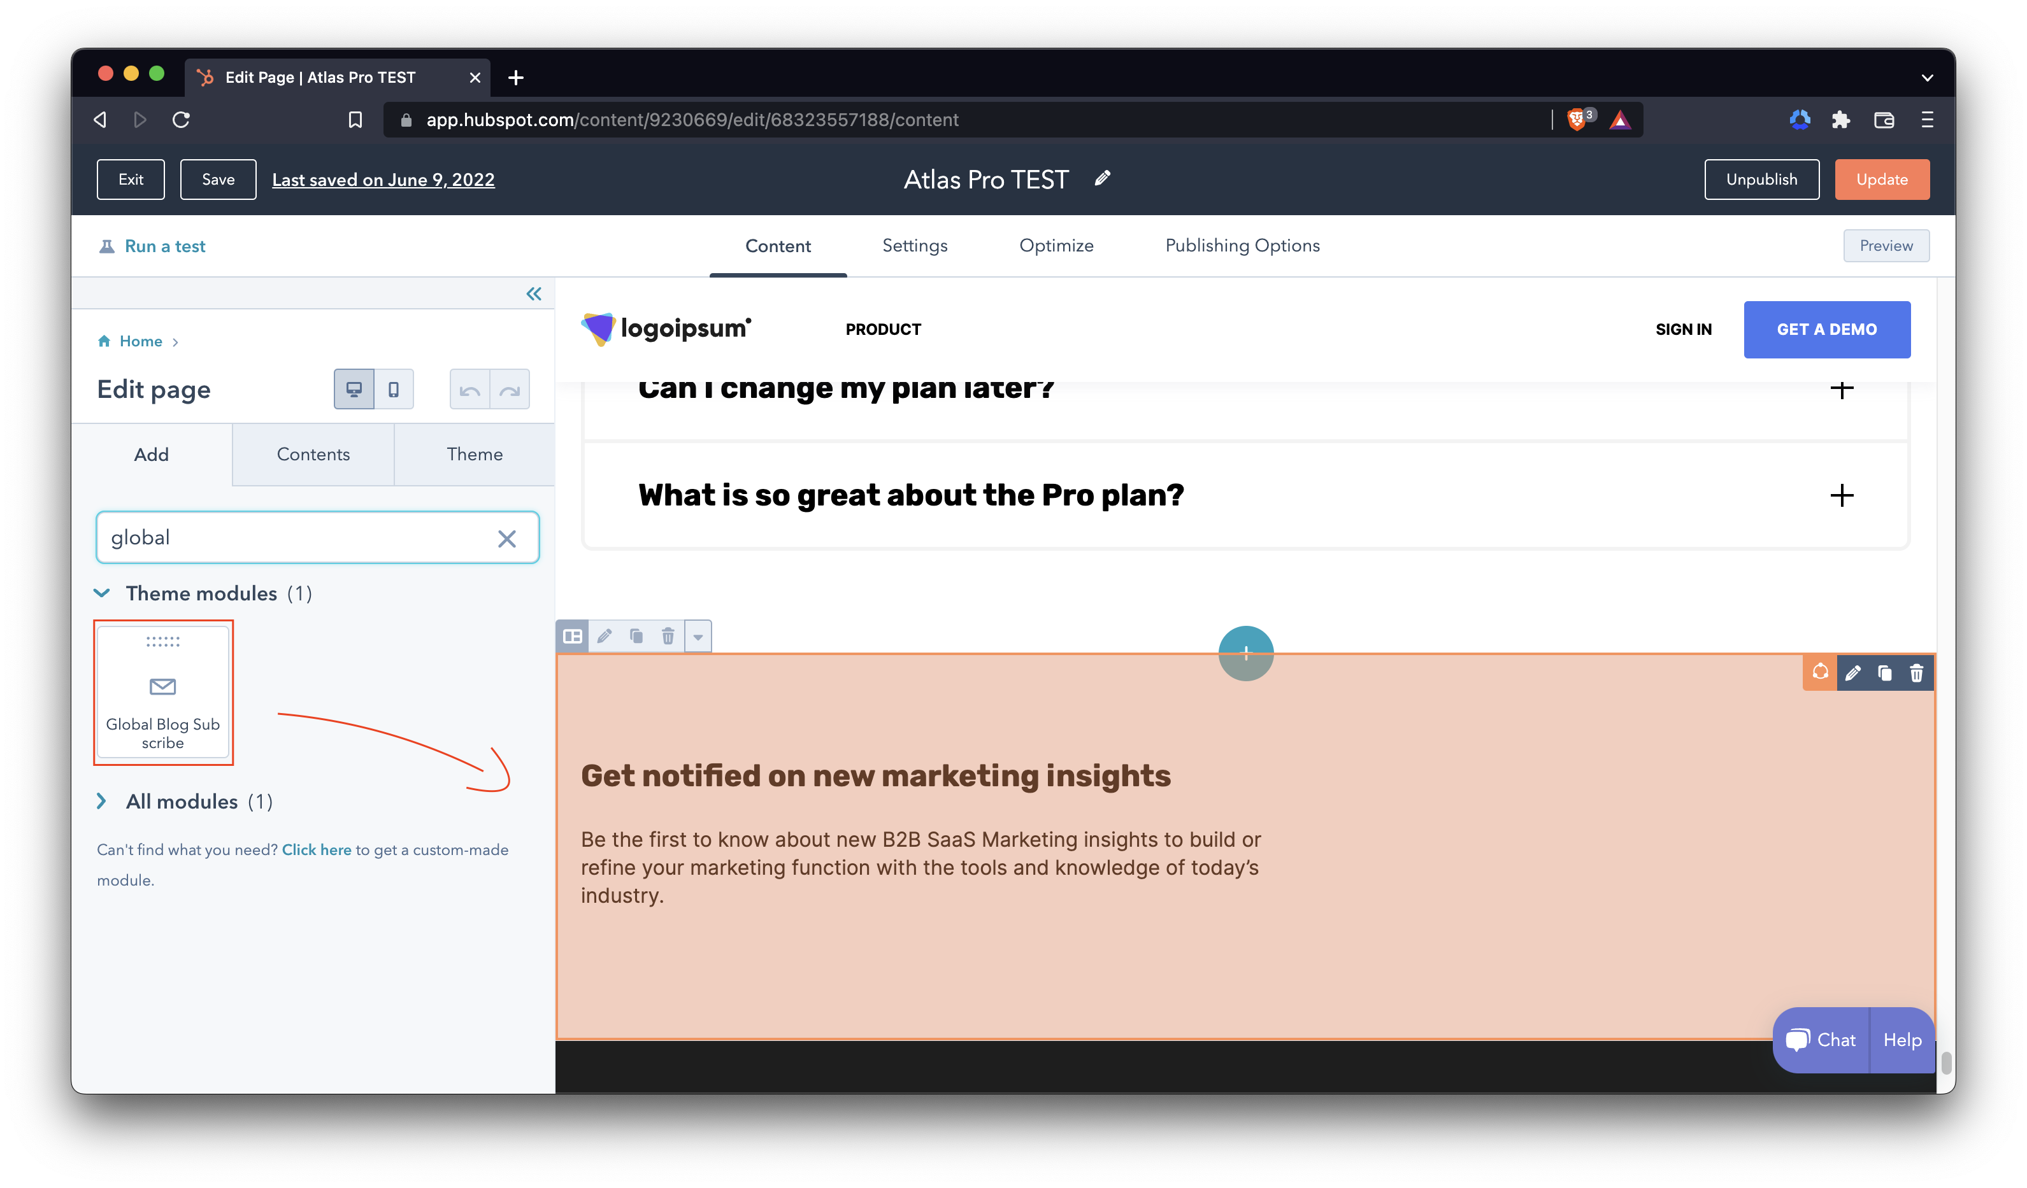Expand the Pro plan FAQ question
This screenshot has width=2027, height=1188.
[1841, 495]
